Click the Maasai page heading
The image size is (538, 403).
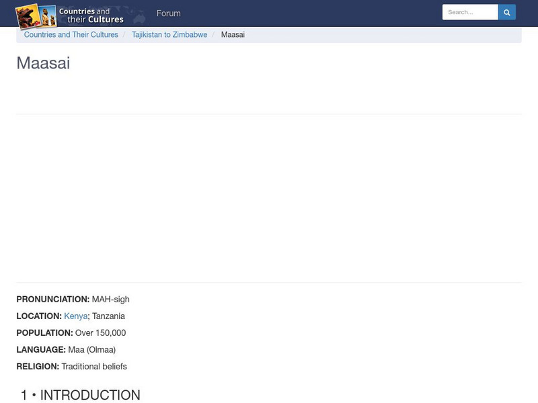coord(43,63)
